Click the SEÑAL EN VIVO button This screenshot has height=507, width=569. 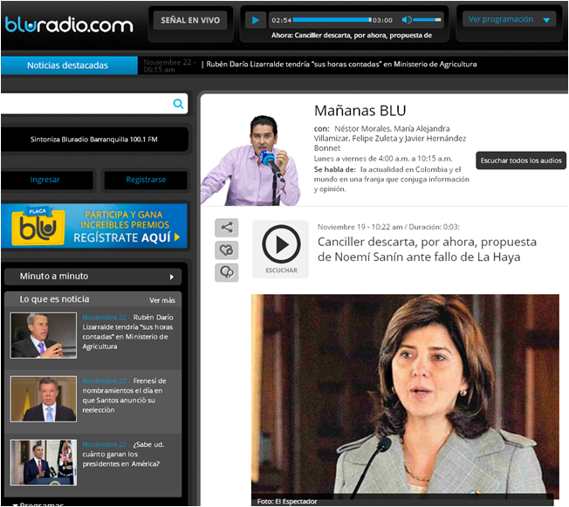point(190,20)
